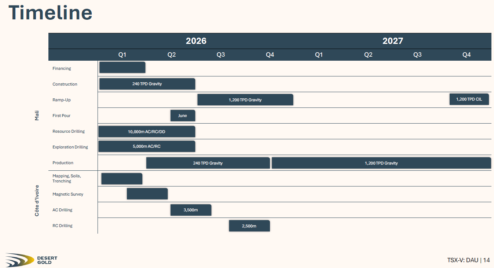
Task: Select the Production 1,200 TPD Gravity bar
Action: tap(381, 163)
